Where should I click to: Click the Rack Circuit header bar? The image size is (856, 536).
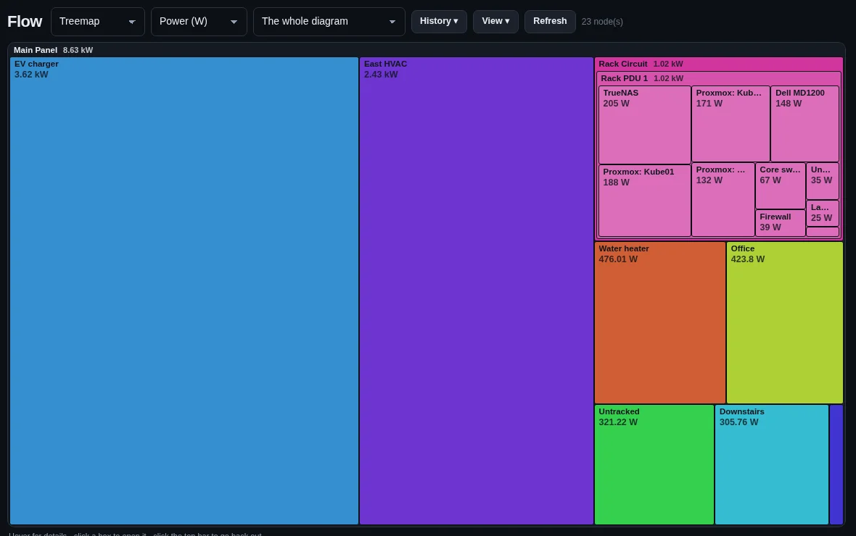718,64
